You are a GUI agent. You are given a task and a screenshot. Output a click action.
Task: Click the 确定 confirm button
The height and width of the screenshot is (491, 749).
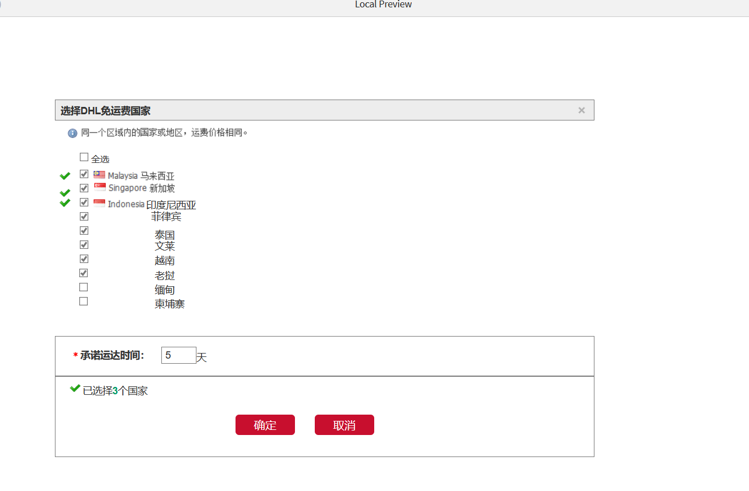(265, 425)
